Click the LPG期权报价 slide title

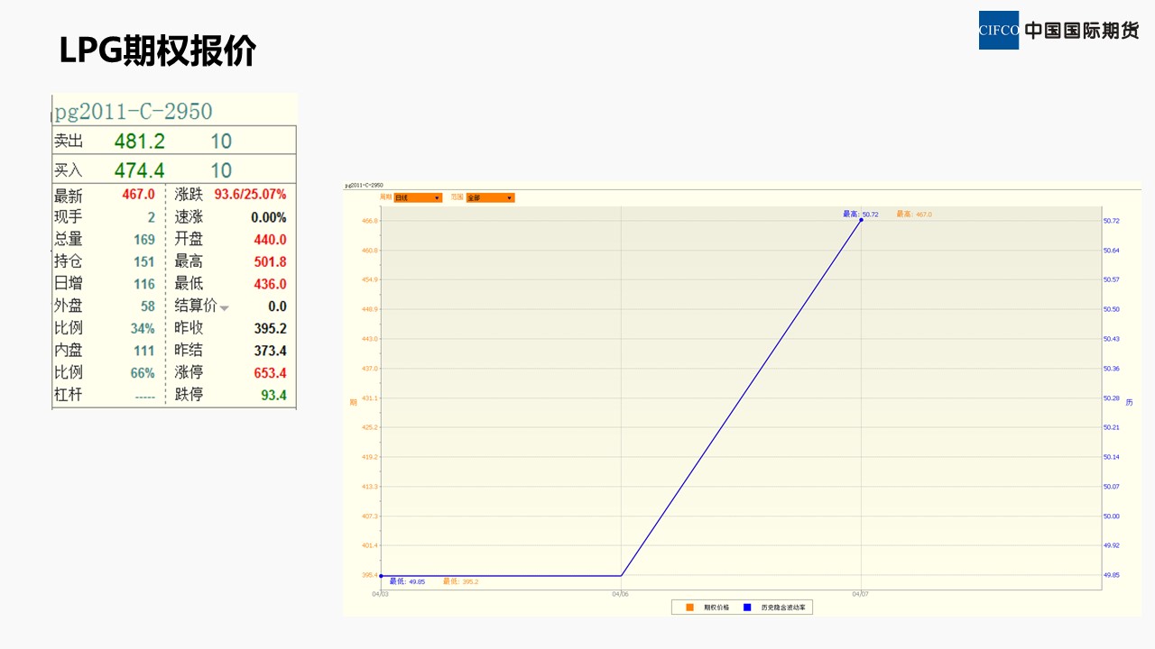click(x=157, y=50)
